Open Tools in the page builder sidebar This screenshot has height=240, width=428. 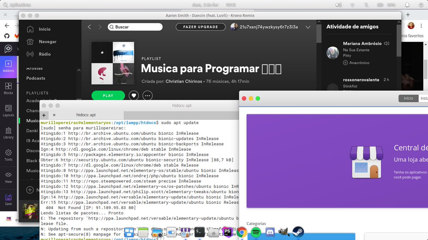pos(8,155)
